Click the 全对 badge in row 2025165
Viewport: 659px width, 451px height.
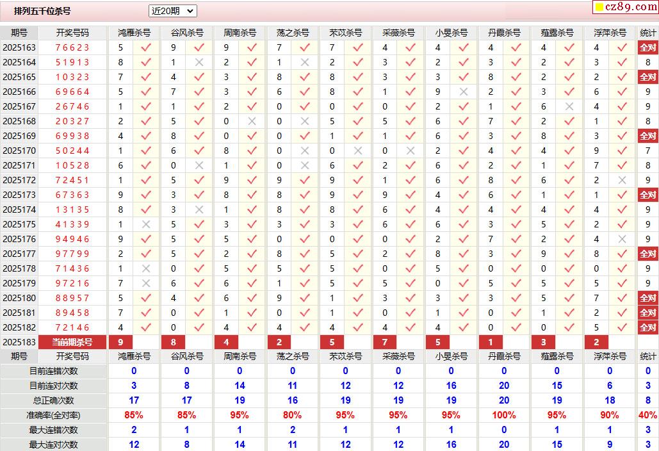coord(647,77)
